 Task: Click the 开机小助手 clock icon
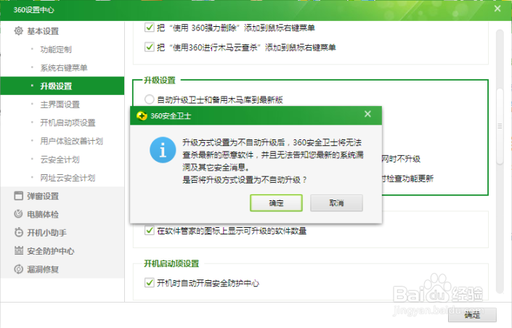[19, 232]
